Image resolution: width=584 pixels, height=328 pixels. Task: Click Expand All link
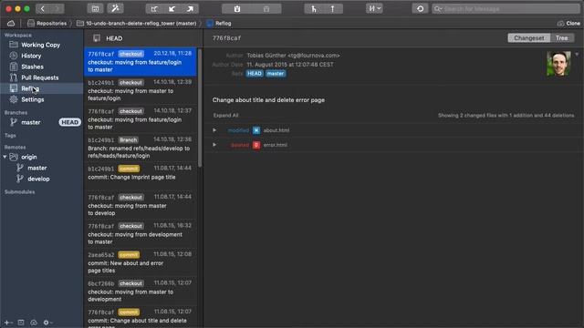pyautogui.click(x=225, y=116)
